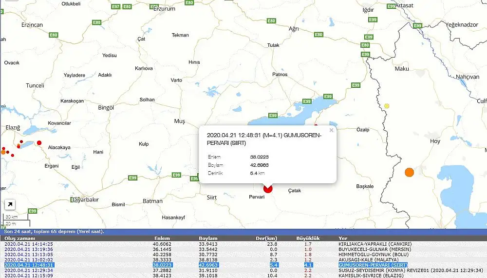Screen dimensions: 487x278
Task: Click depth 10.4 in the Elazig row
Action: click(272, 276)
